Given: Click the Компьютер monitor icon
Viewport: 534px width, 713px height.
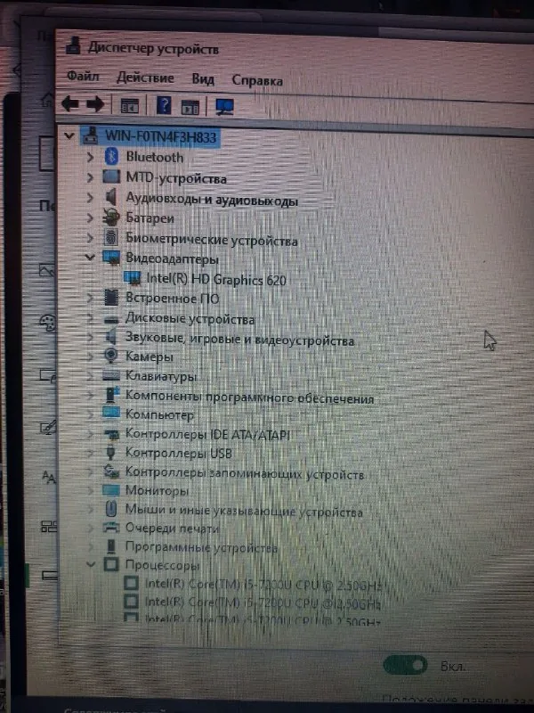Looking at the screenshot, I should tap(111, 413).
